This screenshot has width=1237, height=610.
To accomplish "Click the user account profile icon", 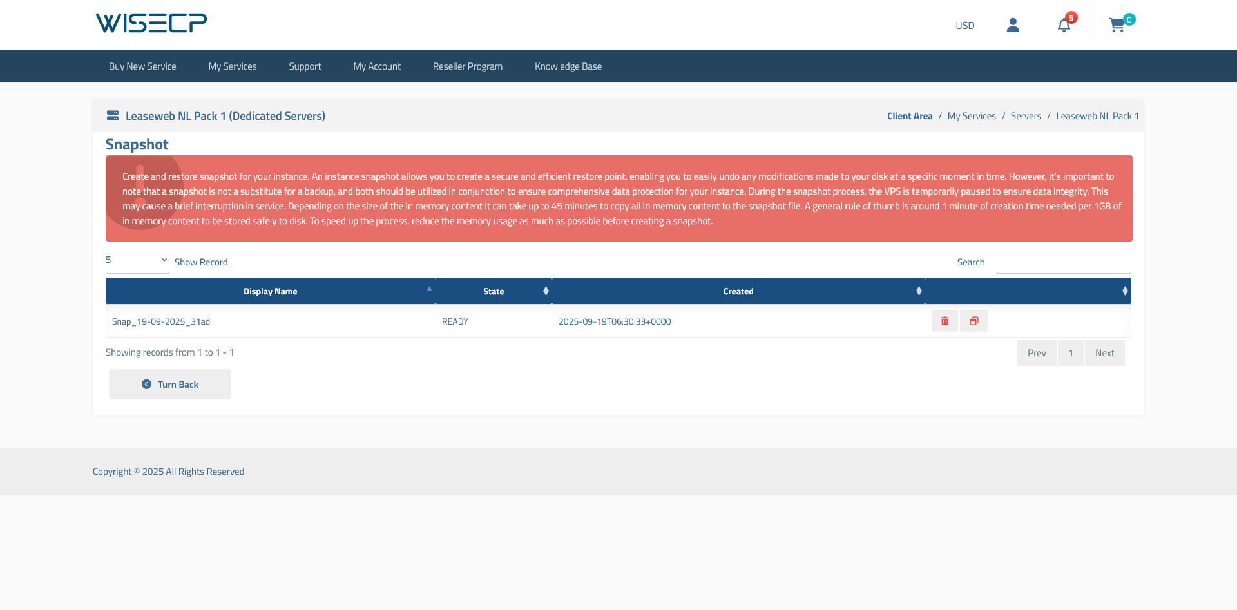I will tap(1013, 25).
